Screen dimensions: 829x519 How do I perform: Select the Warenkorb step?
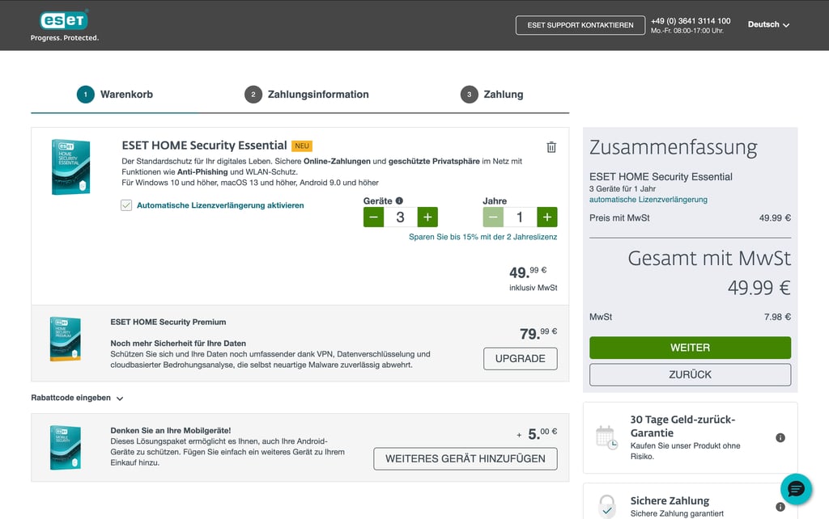click(115, 95)
